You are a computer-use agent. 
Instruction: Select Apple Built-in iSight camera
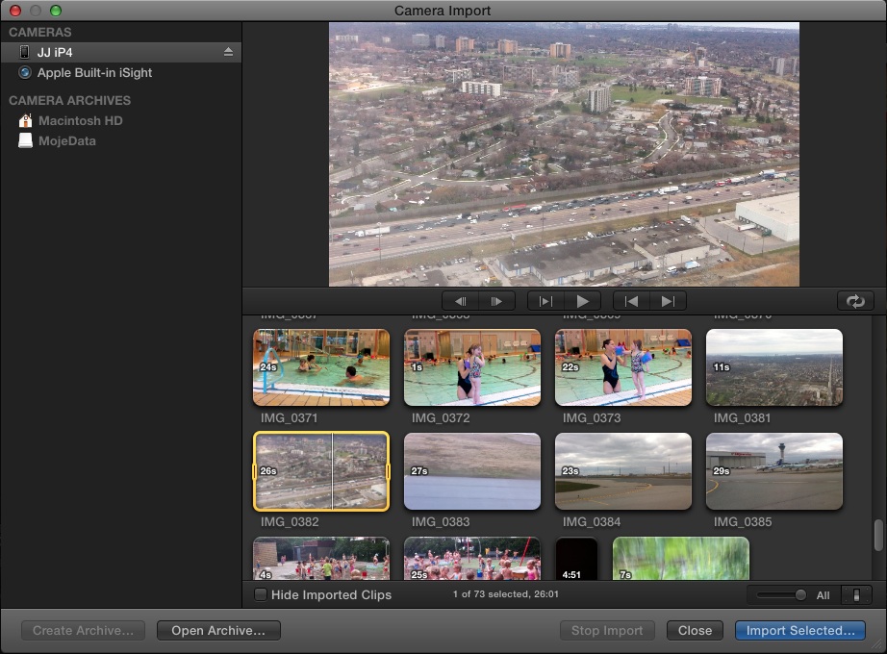(121, 72)
